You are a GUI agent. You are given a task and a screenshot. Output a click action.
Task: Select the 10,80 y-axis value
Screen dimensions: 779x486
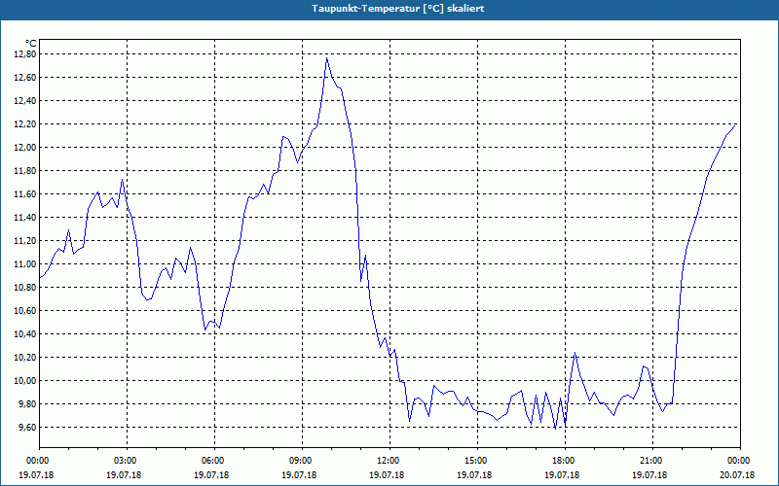[x=25, y=287]
